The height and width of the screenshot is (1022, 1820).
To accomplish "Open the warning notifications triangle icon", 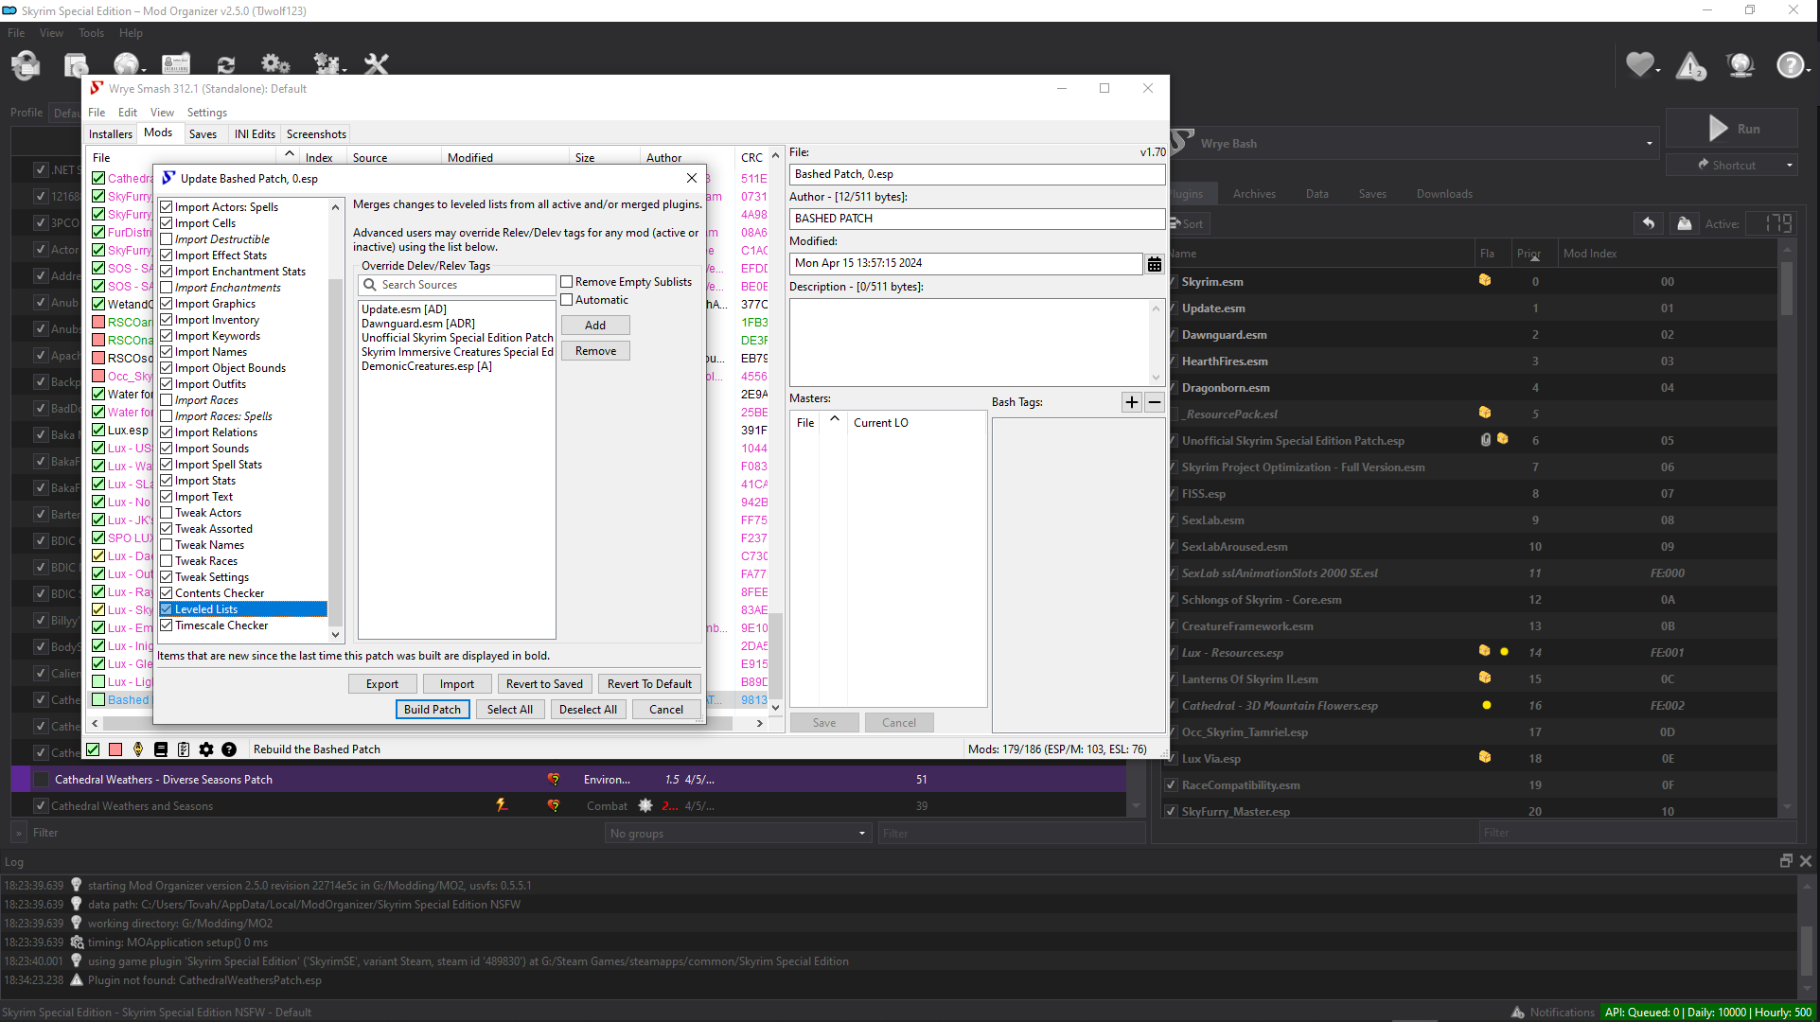I will pos(1690,65).
